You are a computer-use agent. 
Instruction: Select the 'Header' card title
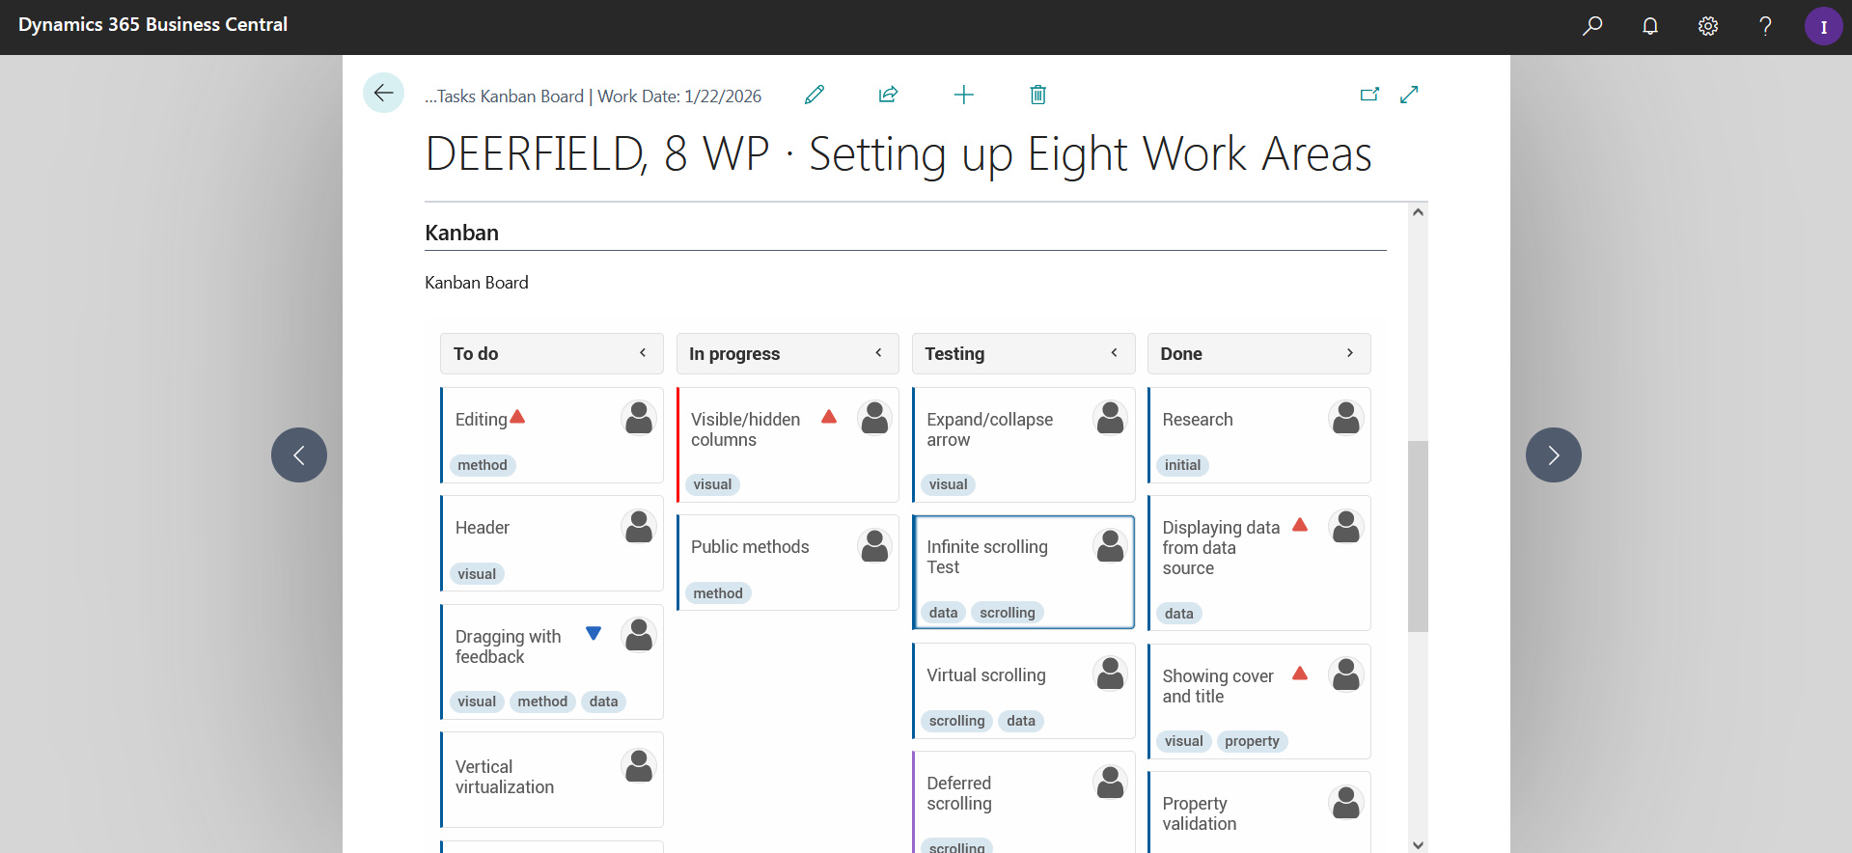point(483,528)
